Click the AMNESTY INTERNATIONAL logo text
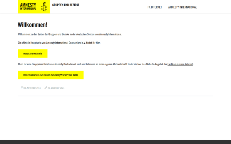 (x=28, y=7)
